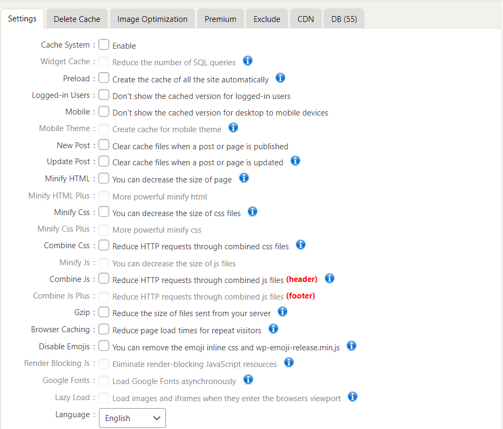Viewport: 503px width, 429px height.
Task: Go to the CDN tab
Action: [306, 19]
